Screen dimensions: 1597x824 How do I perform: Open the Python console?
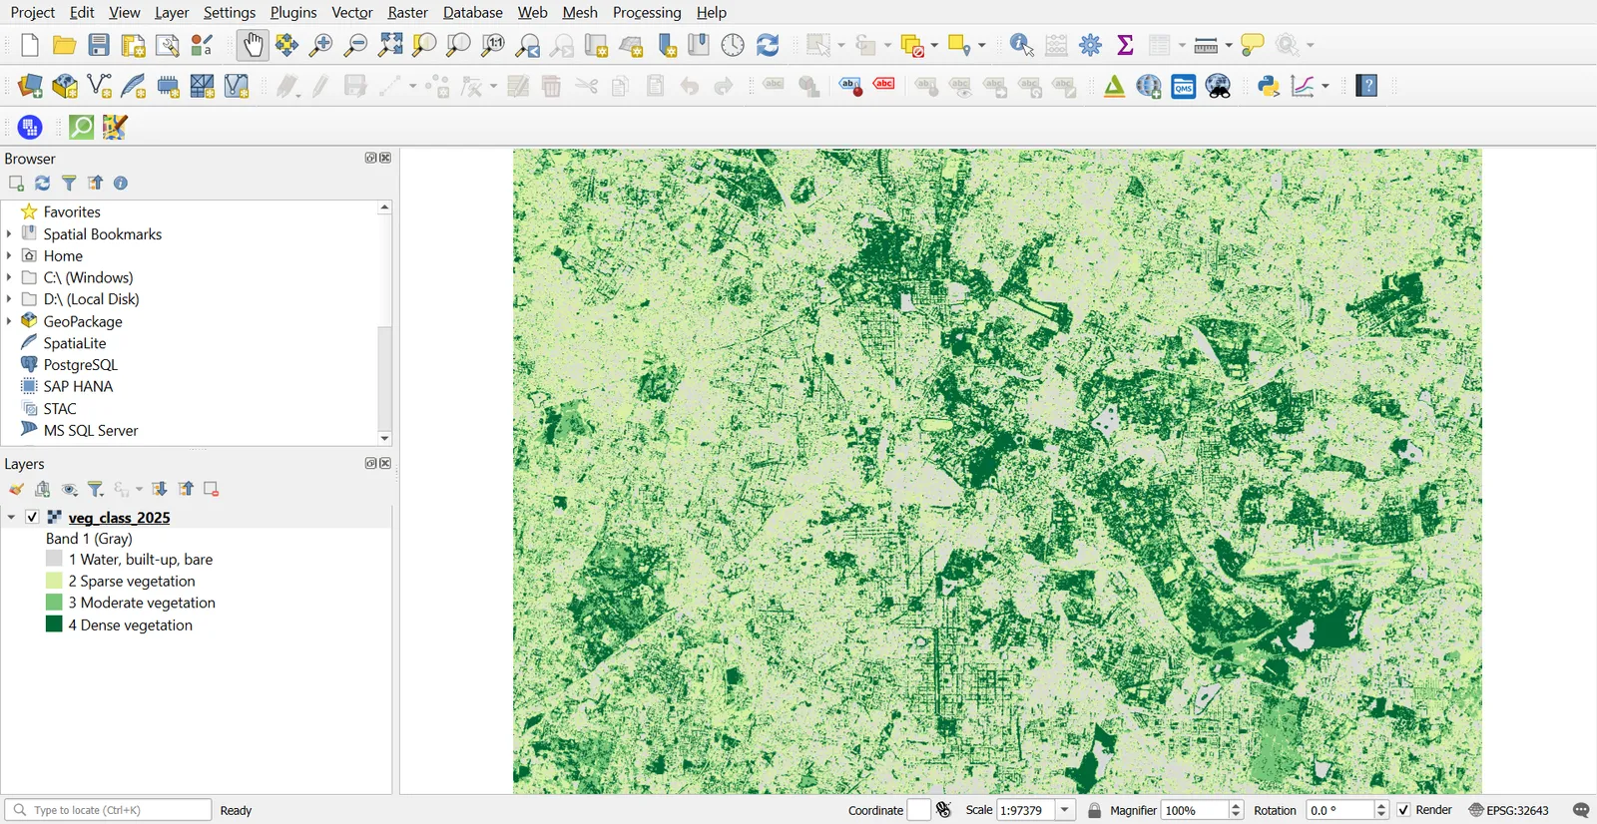1269,87
